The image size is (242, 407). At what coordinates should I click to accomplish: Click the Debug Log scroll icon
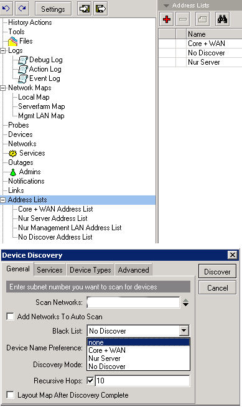click(x=23, y=60)
